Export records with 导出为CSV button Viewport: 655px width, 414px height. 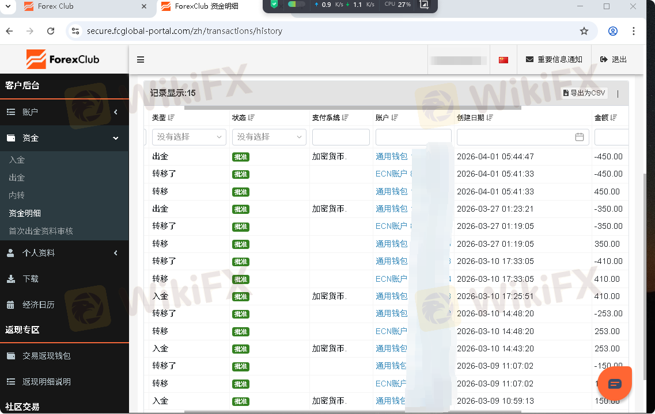click(585, 93)
